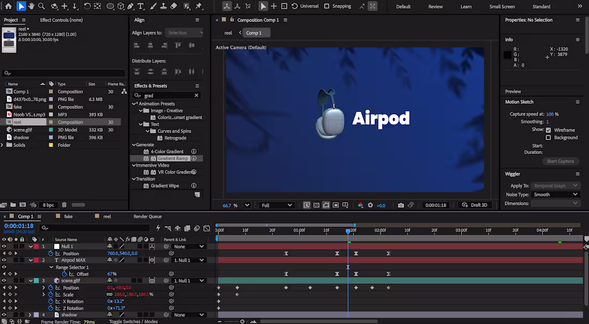589x324 pixels.
Task: Select the Rotation tool
Action: click(x=87, y=6)
